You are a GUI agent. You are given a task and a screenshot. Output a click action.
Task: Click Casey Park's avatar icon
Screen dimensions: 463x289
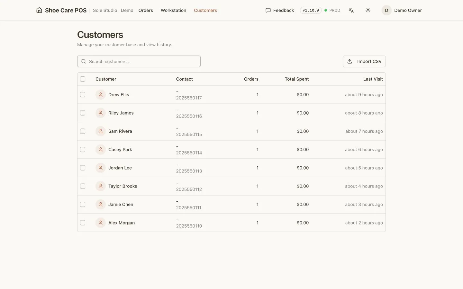point(101,150)
